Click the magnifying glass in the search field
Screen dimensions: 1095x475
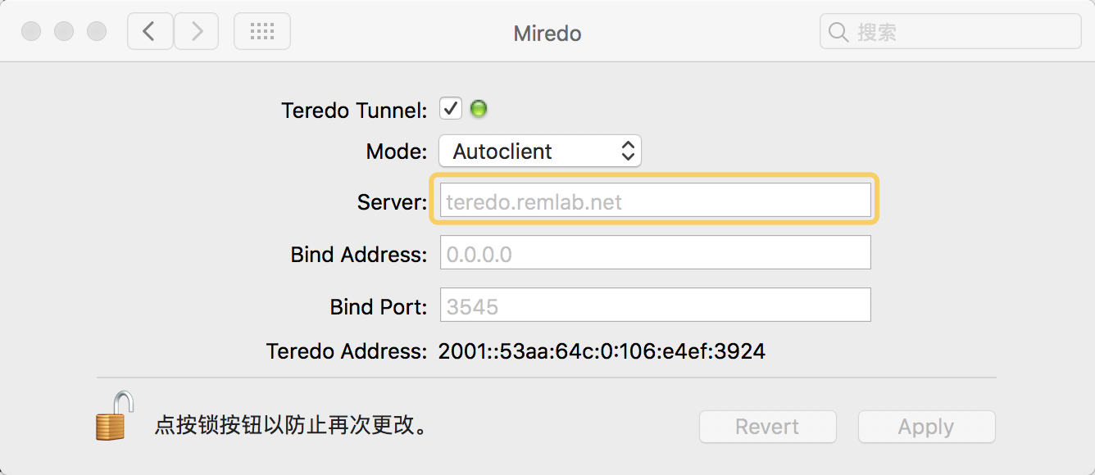pos(838,31)
